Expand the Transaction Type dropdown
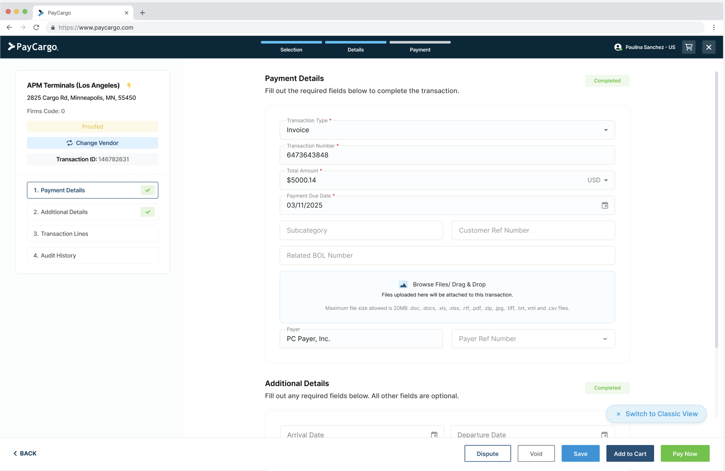This screenshot has width=725, height=471. (606, 130)
